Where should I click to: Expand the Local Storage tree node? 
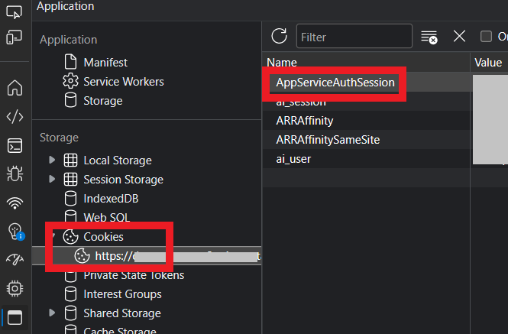(x=52, y=160)
